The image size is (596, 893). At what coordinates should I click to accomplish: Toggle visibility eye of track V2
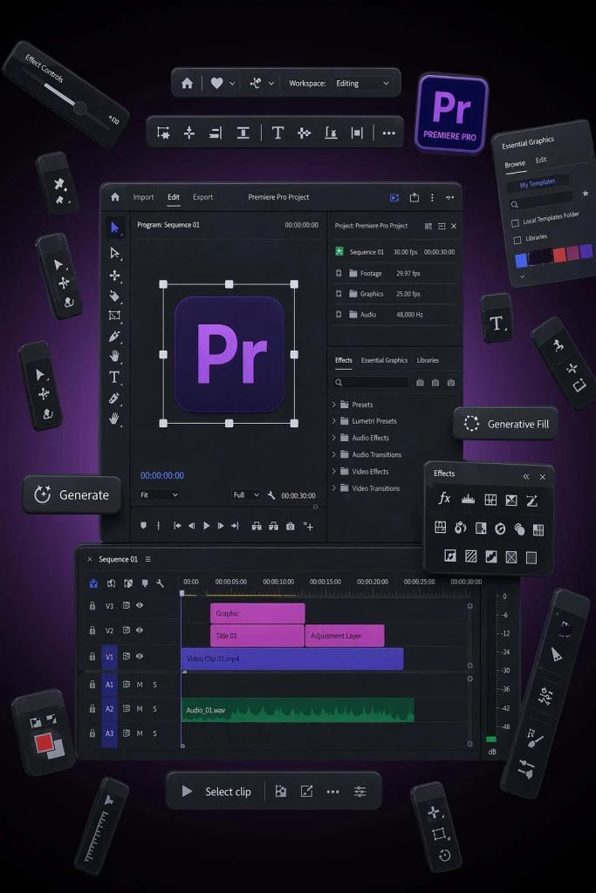[139, 630]
